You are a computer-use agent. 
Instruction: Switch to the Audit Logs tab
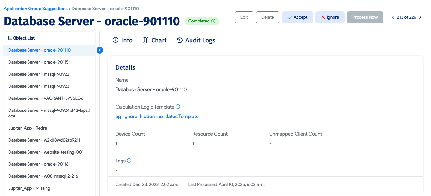196,40
